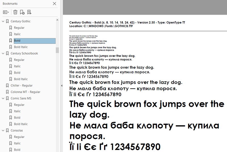Select Regular under Consolas

pyautogui.click(x=19, y=137)
